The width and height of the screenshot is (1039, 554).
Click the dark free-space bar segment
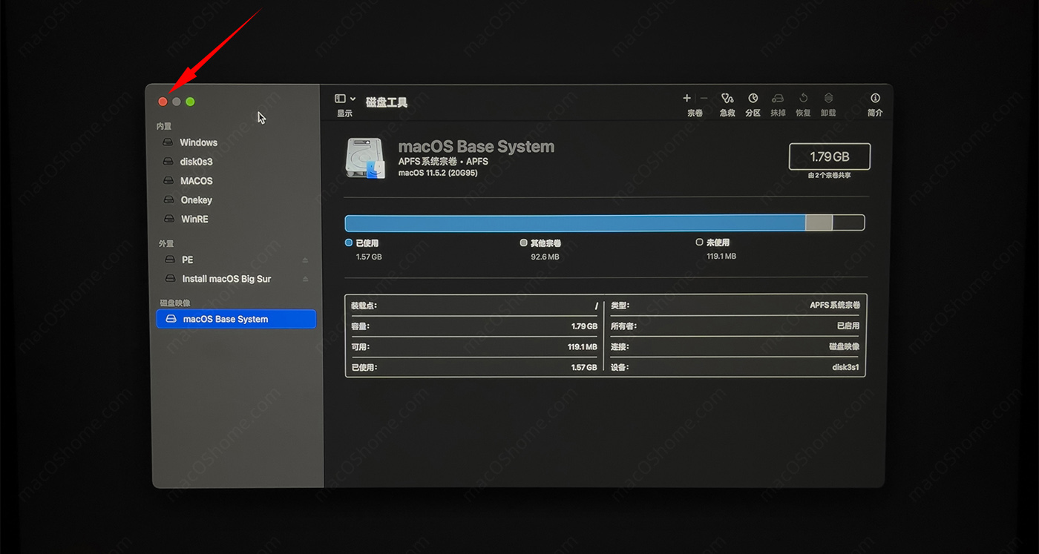point(848,222)
